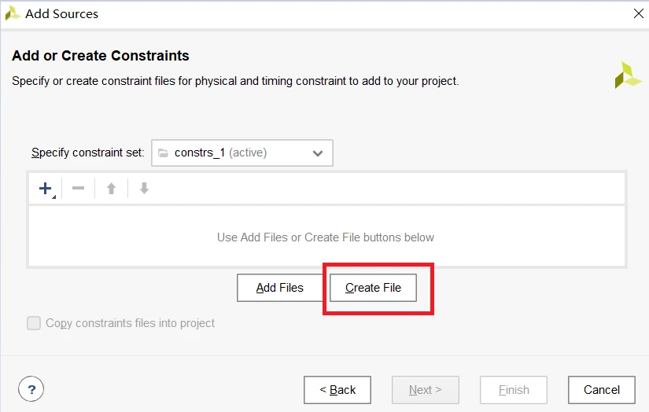Go to previous step with Back
Screen dimensions: 649x412
tap(337, 389)
